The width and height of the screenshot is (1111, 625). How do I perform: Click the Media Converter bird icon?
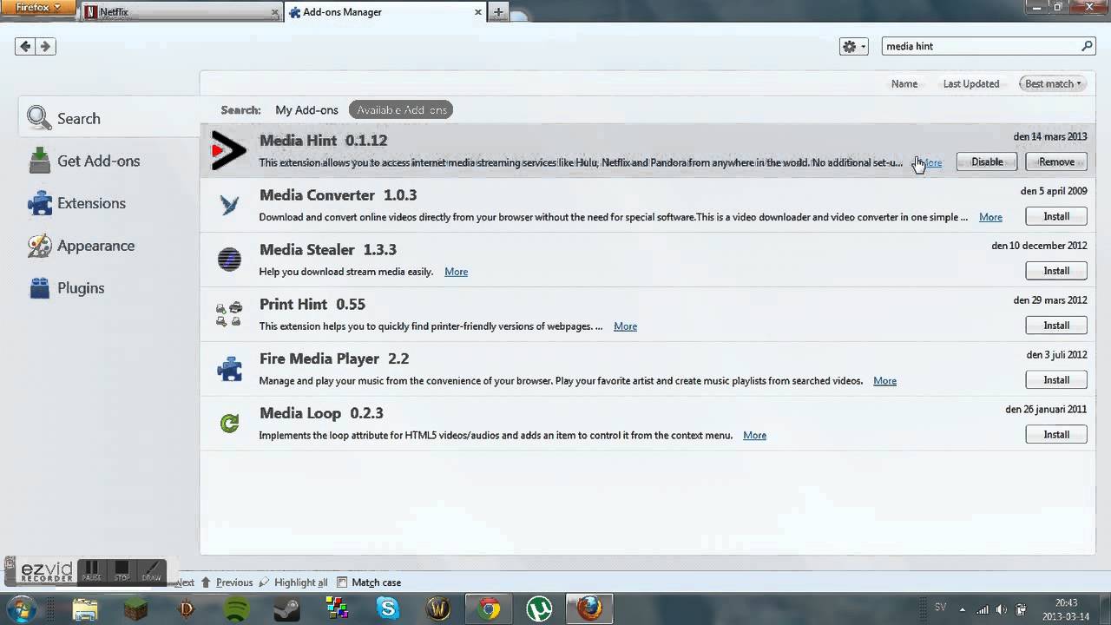pyautogui.click(x=229, y=206)
